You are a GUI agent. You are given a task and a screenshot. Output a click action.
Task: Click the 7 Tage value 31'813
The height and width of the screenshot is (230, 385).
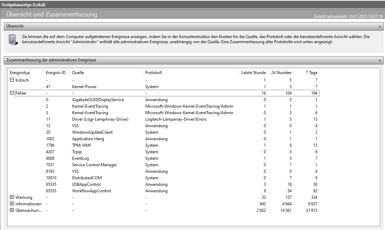click(312, 210)
